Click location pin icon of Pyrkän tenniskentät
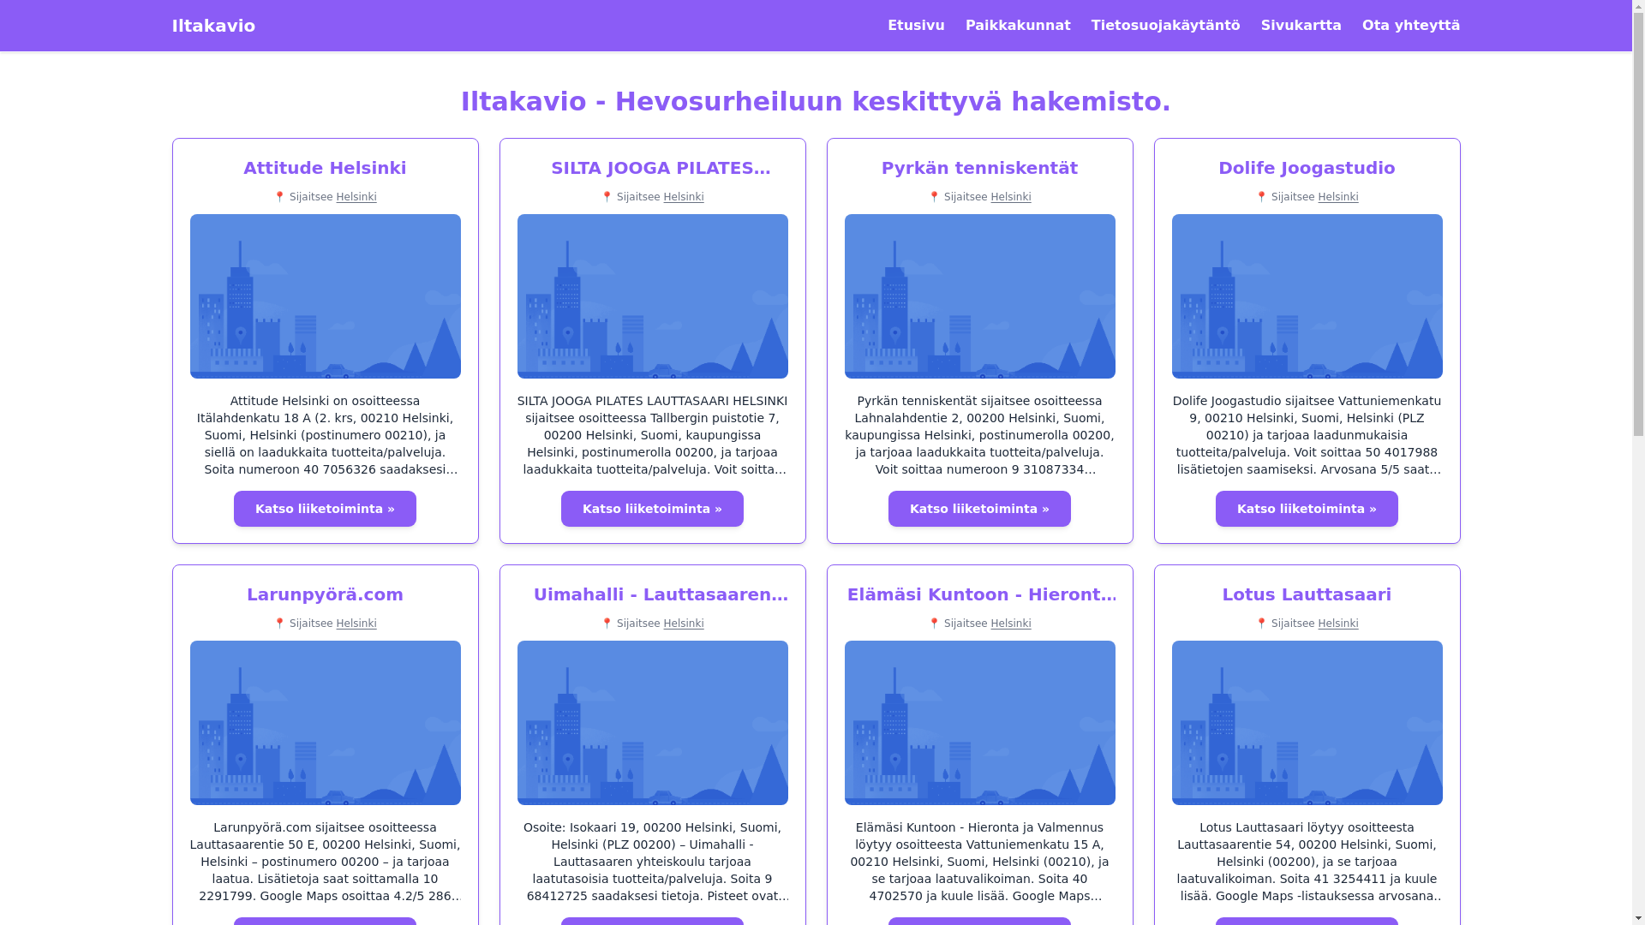 pos(934,197)
